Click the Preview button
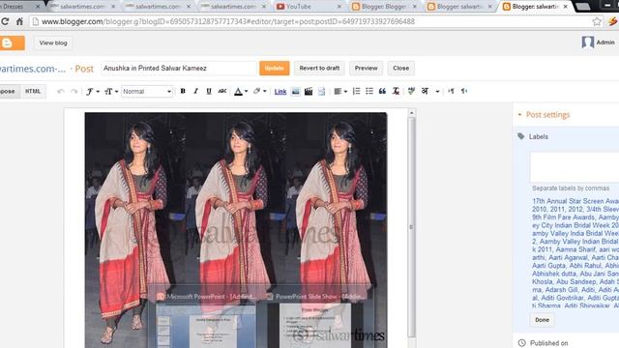 [366, 69]
